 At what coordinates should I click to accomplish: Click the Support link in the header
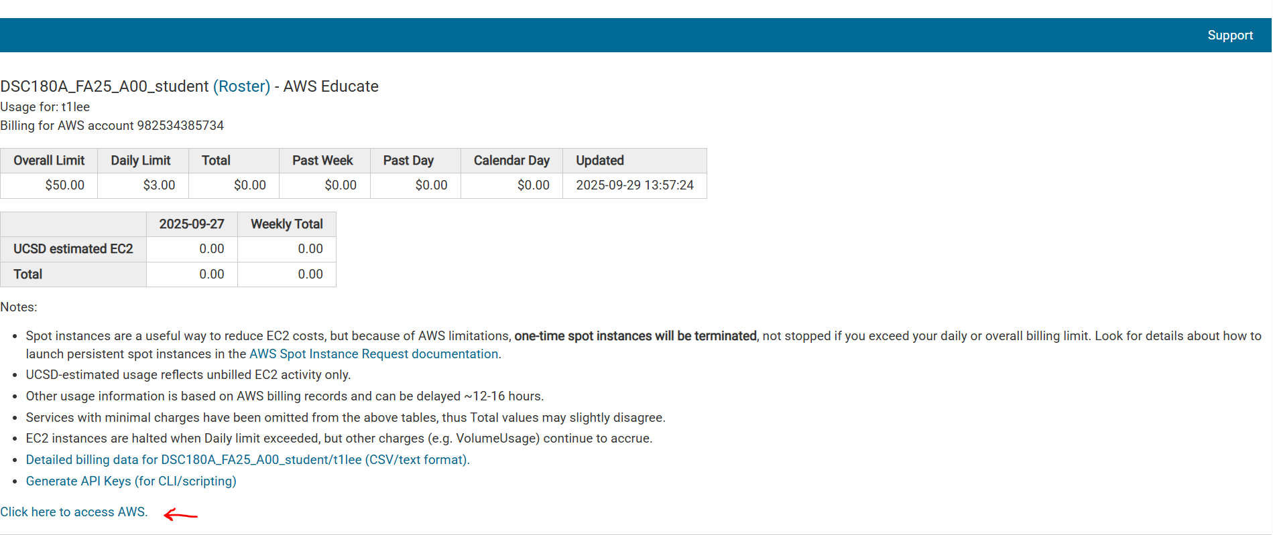click(1229, 35)
